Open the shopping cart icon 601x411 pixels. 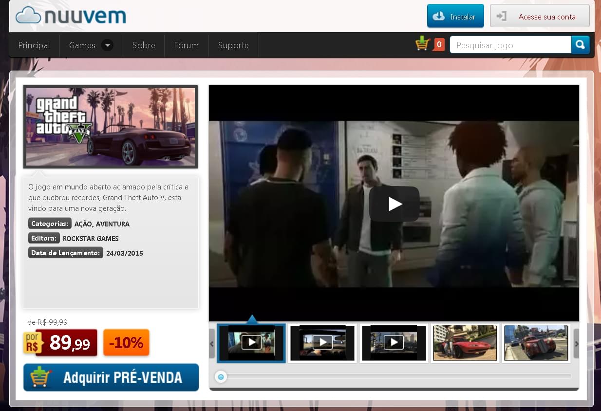pos(422,44)
